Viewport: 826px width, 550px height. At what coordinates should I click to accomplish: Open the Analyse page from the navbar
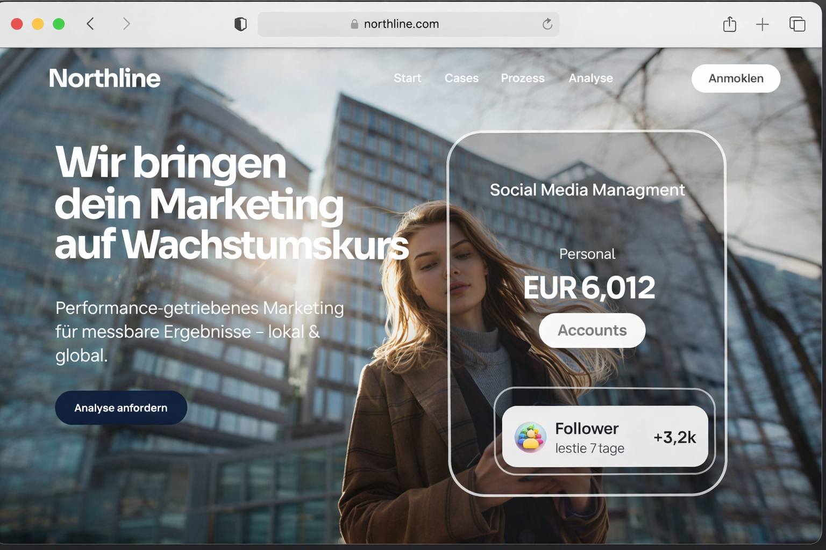click(590, 78)
